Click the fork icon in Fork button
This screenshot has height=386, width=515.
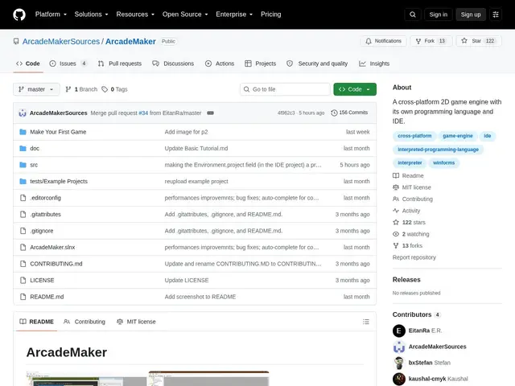[x=418, y=41]
